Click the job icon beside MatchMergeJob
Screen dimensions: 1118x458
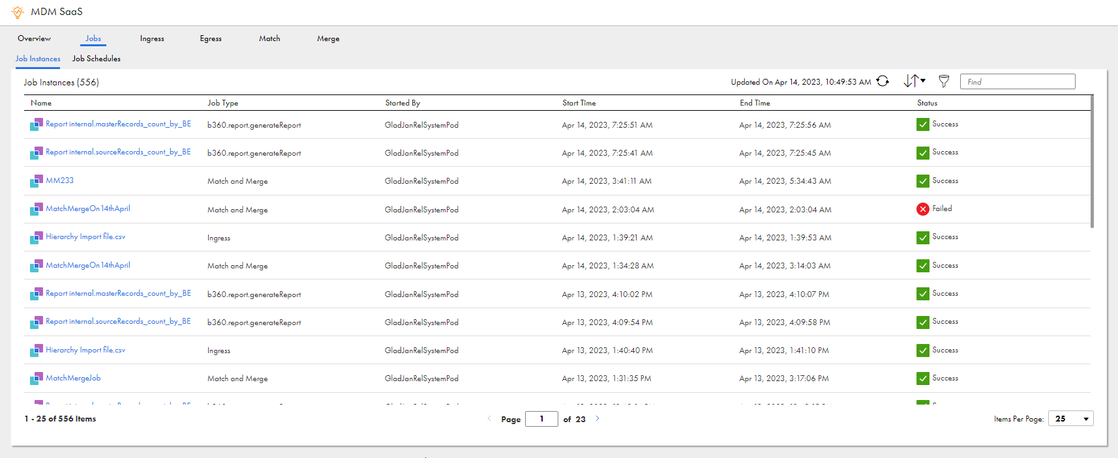(37, 379)
